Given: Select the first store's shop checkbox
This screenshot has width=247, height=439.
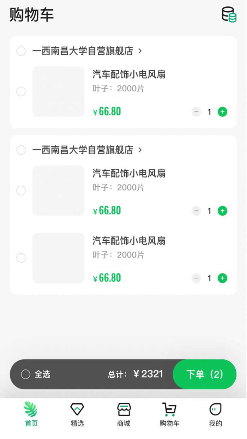Looking at the screenshot, I should coord(21,51).
